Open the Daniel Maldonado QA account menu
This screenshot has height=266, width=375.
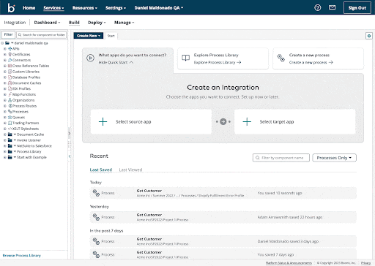tap(159, 8)
